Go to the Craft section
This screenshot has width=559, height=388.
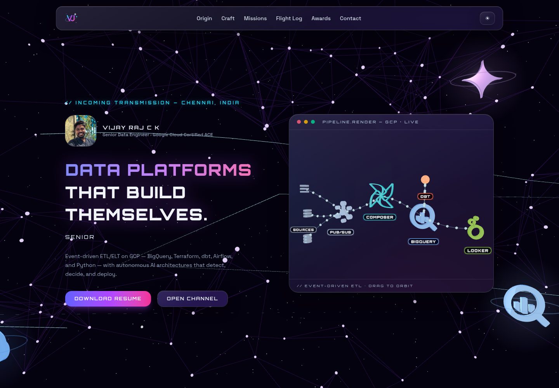click(x=228, y=18)
